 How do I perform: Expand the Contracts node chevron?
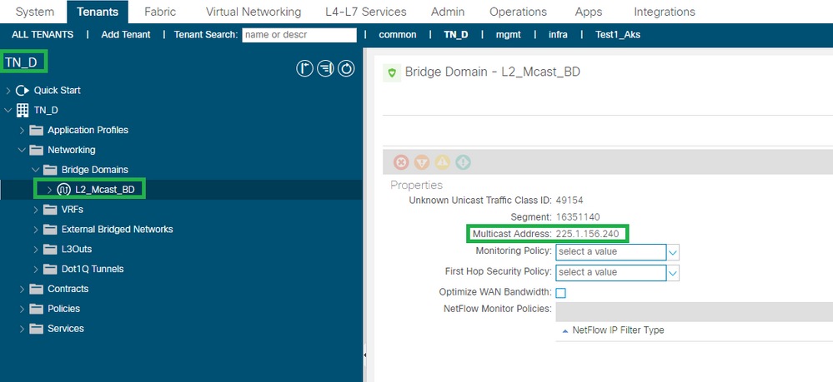(x=22, y=289)
